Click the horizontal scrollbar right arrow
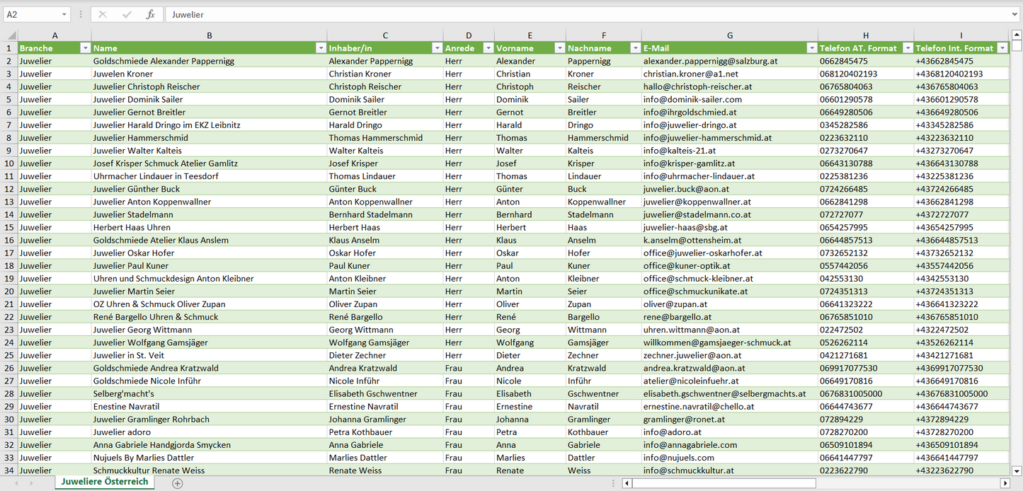The width and height of the screenshot is (1023, 491). [1005, 483]
